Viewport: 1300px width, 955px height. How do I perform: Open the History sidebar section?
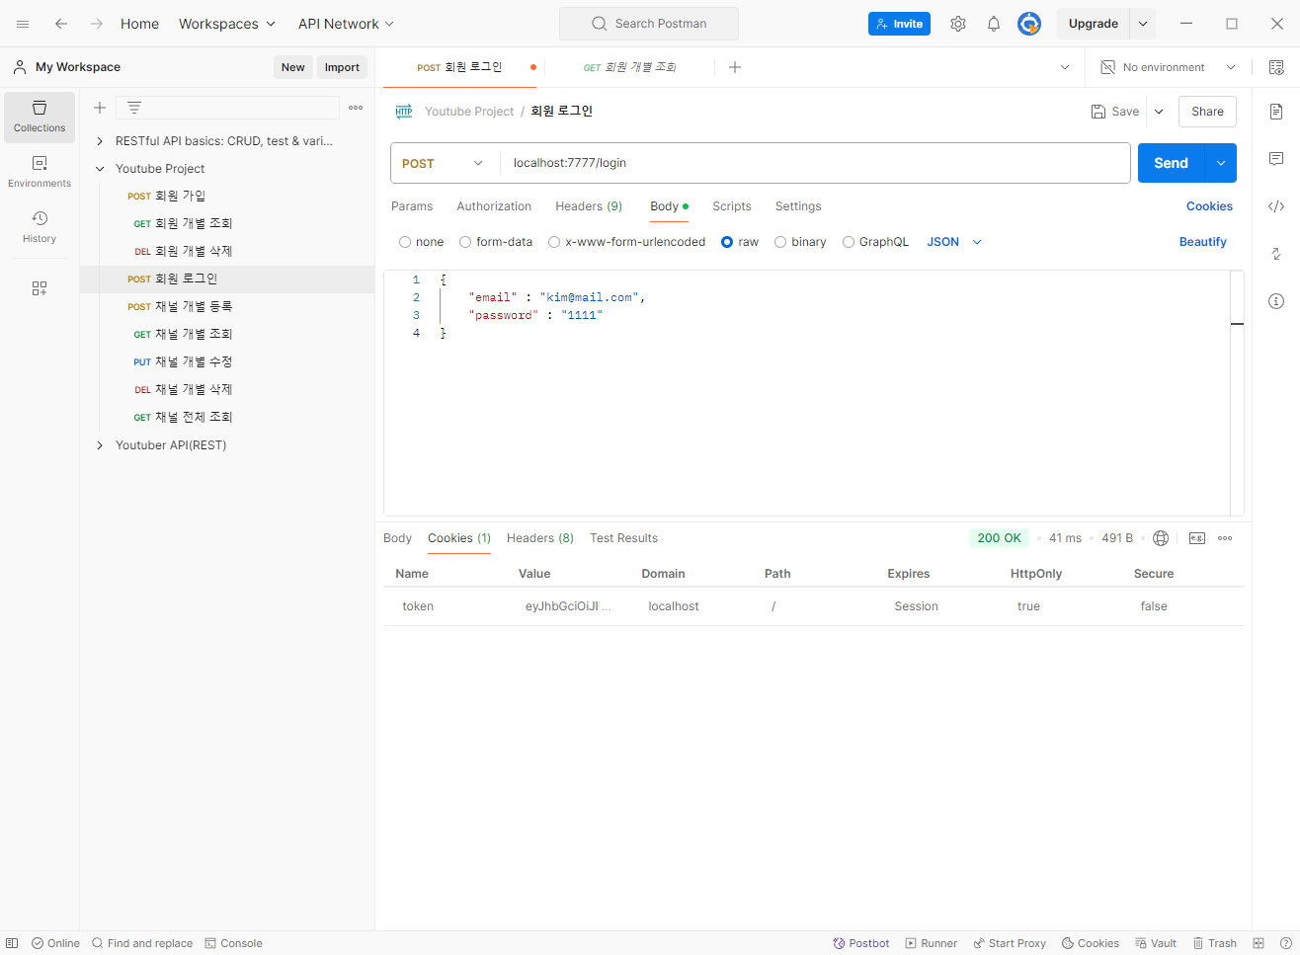pyautogui.click(x=40, y=227)
